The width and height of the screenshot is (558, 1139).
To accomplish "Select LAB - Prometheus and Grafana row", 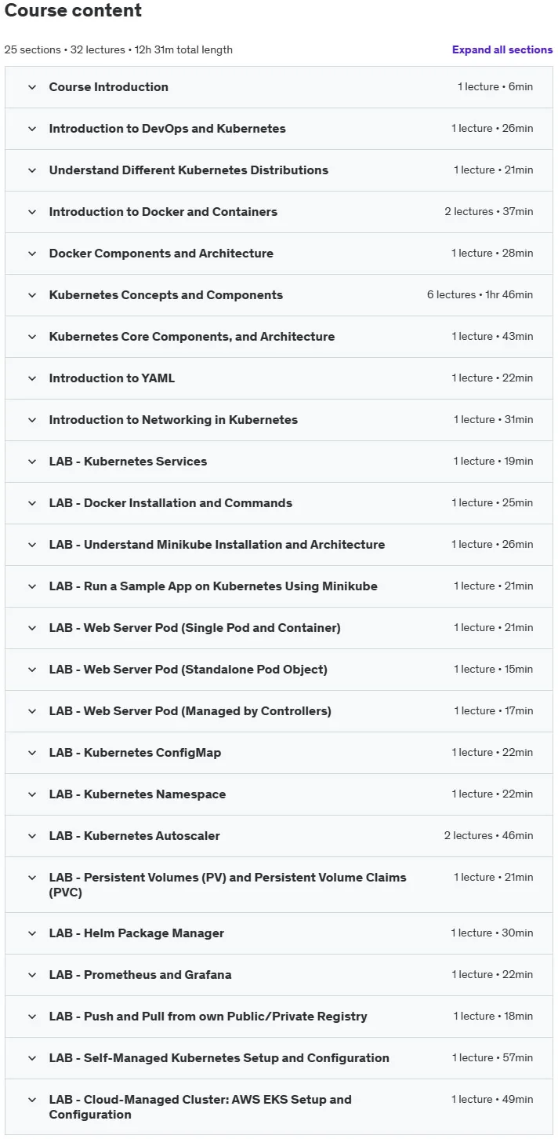I will (x=279, y=975).
